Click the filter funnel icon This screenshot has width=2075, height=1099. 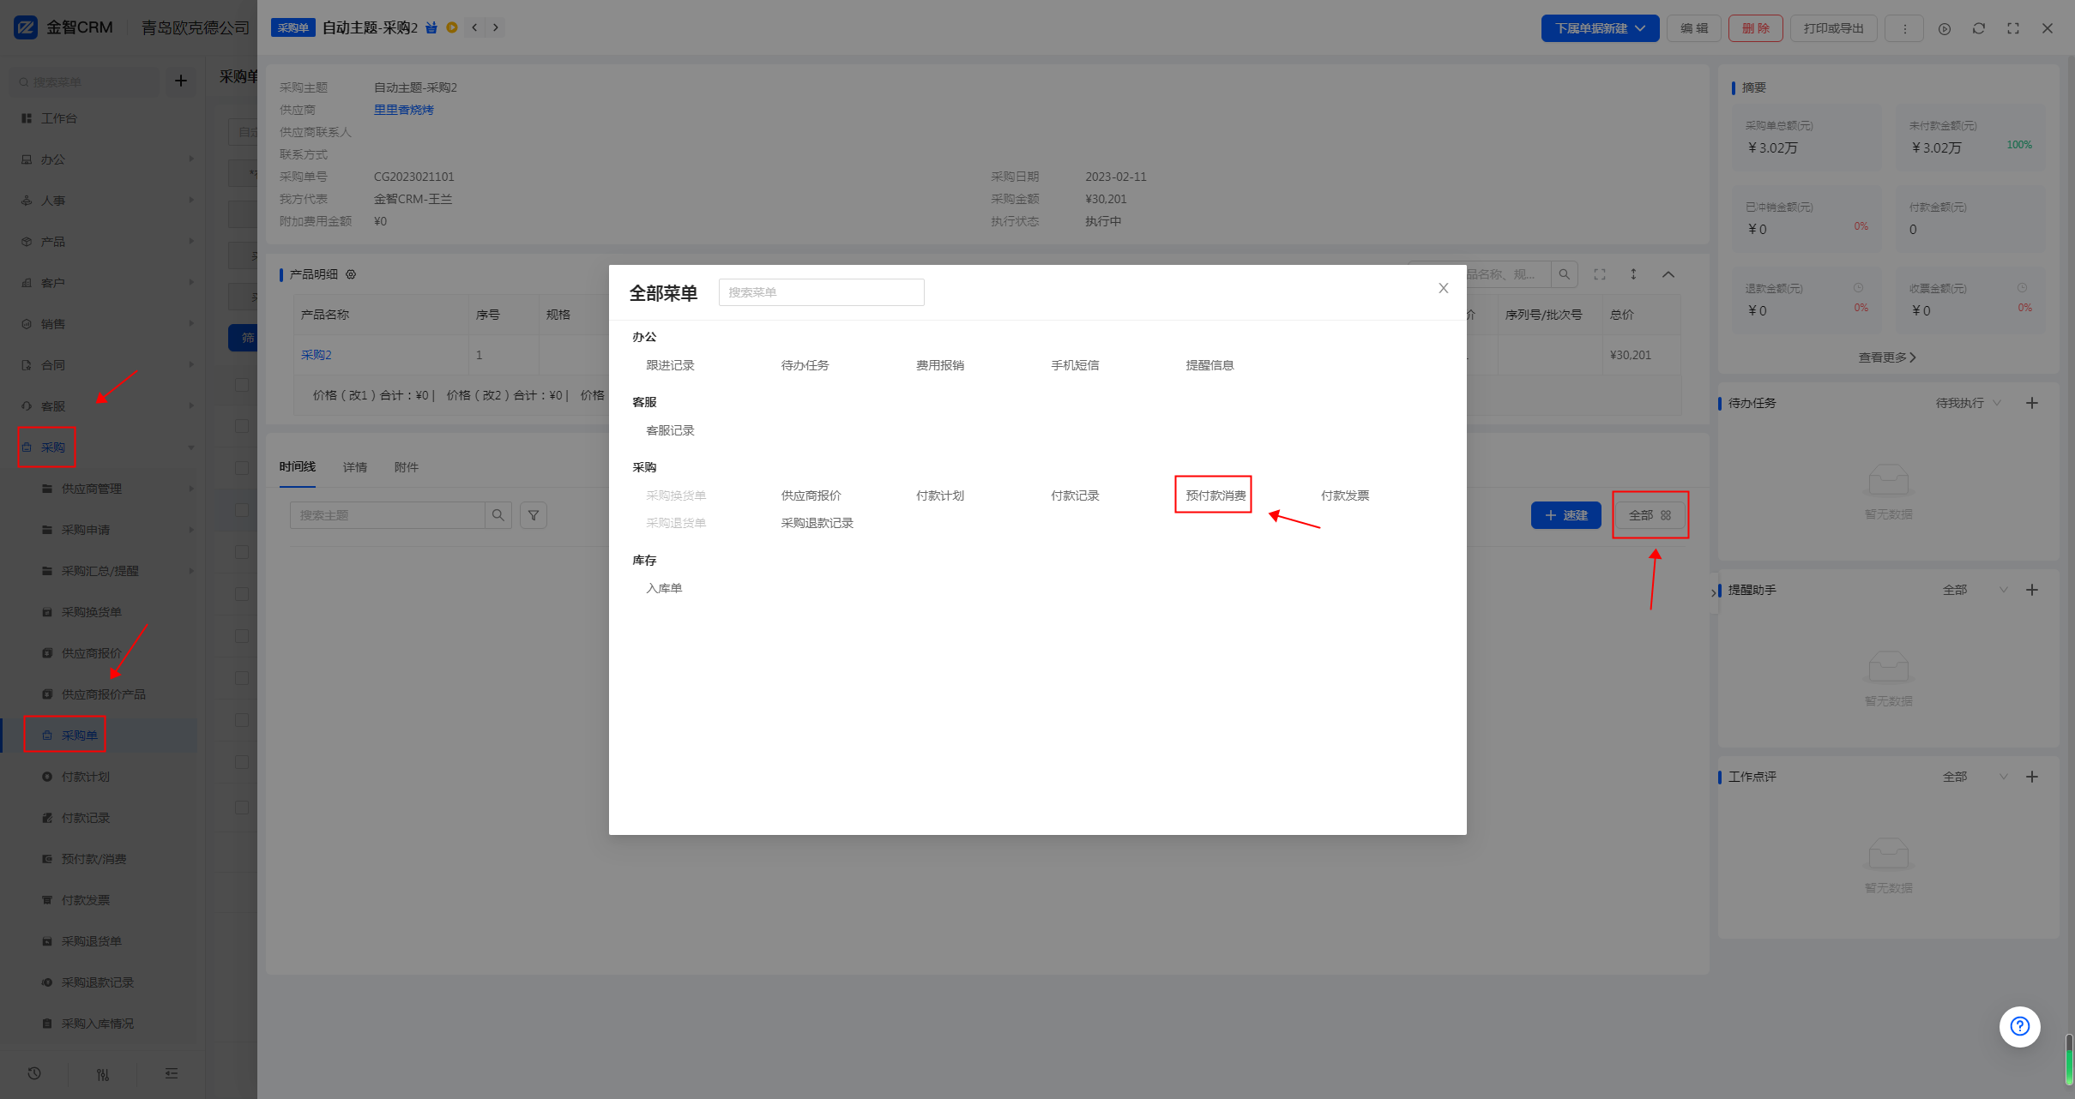point(534,515)
